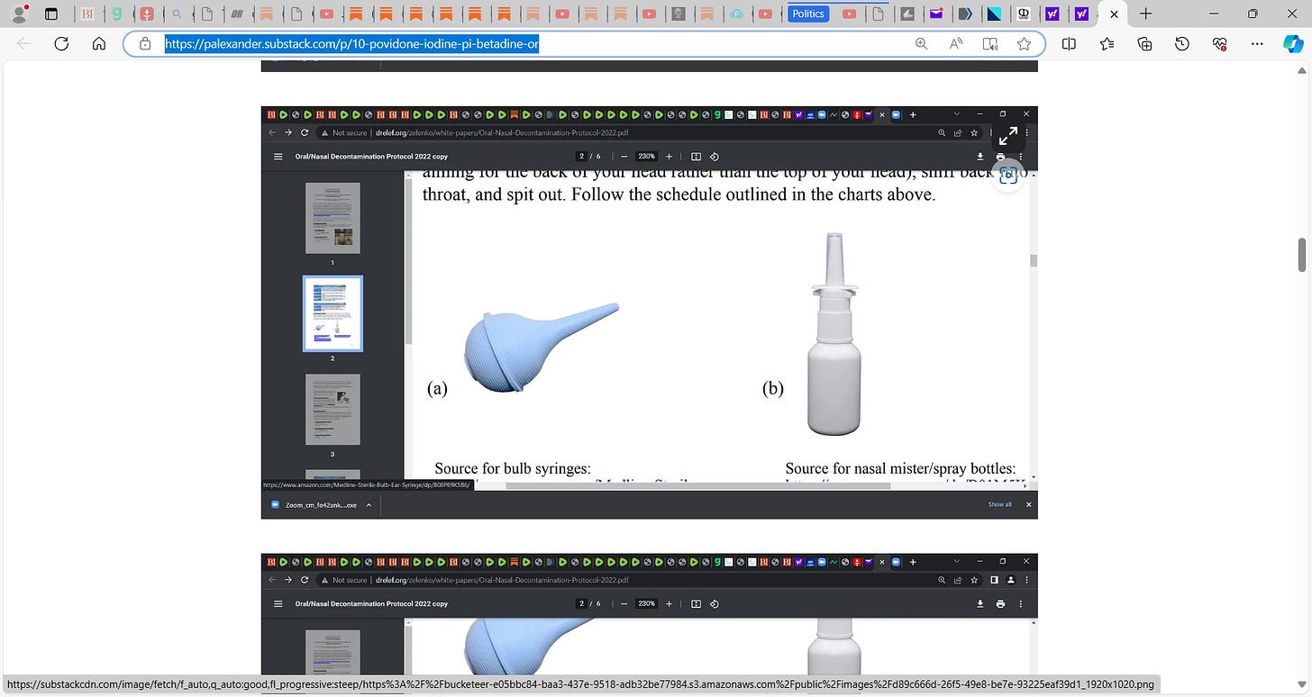1312x697 pixels.
Task: Open a new tab with plus button
Action: click(1145, 14)
